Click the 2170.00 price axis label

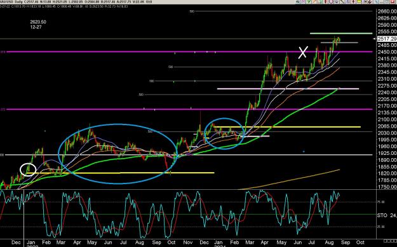387,106
